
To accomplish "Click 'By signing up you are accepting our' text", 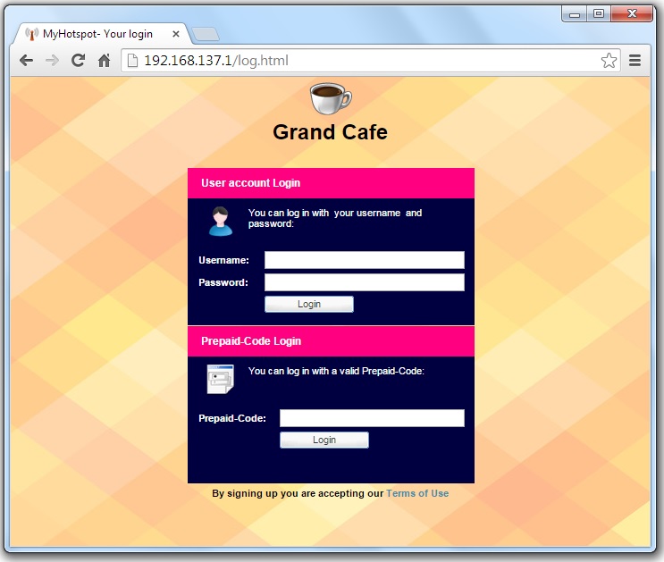I will click(298, 493).
